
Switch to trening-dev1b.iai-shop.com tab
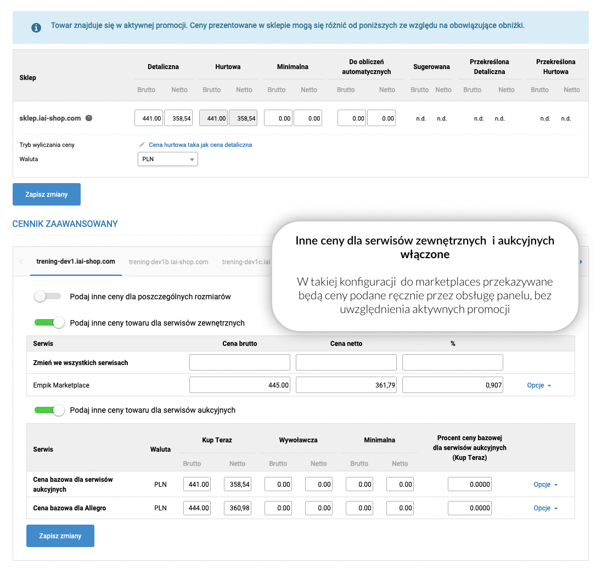168,262
